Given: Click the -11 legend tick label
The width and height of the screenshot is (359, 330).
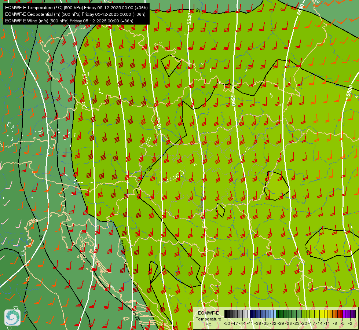Looking at the screenshot, I should tap(327, 323).
